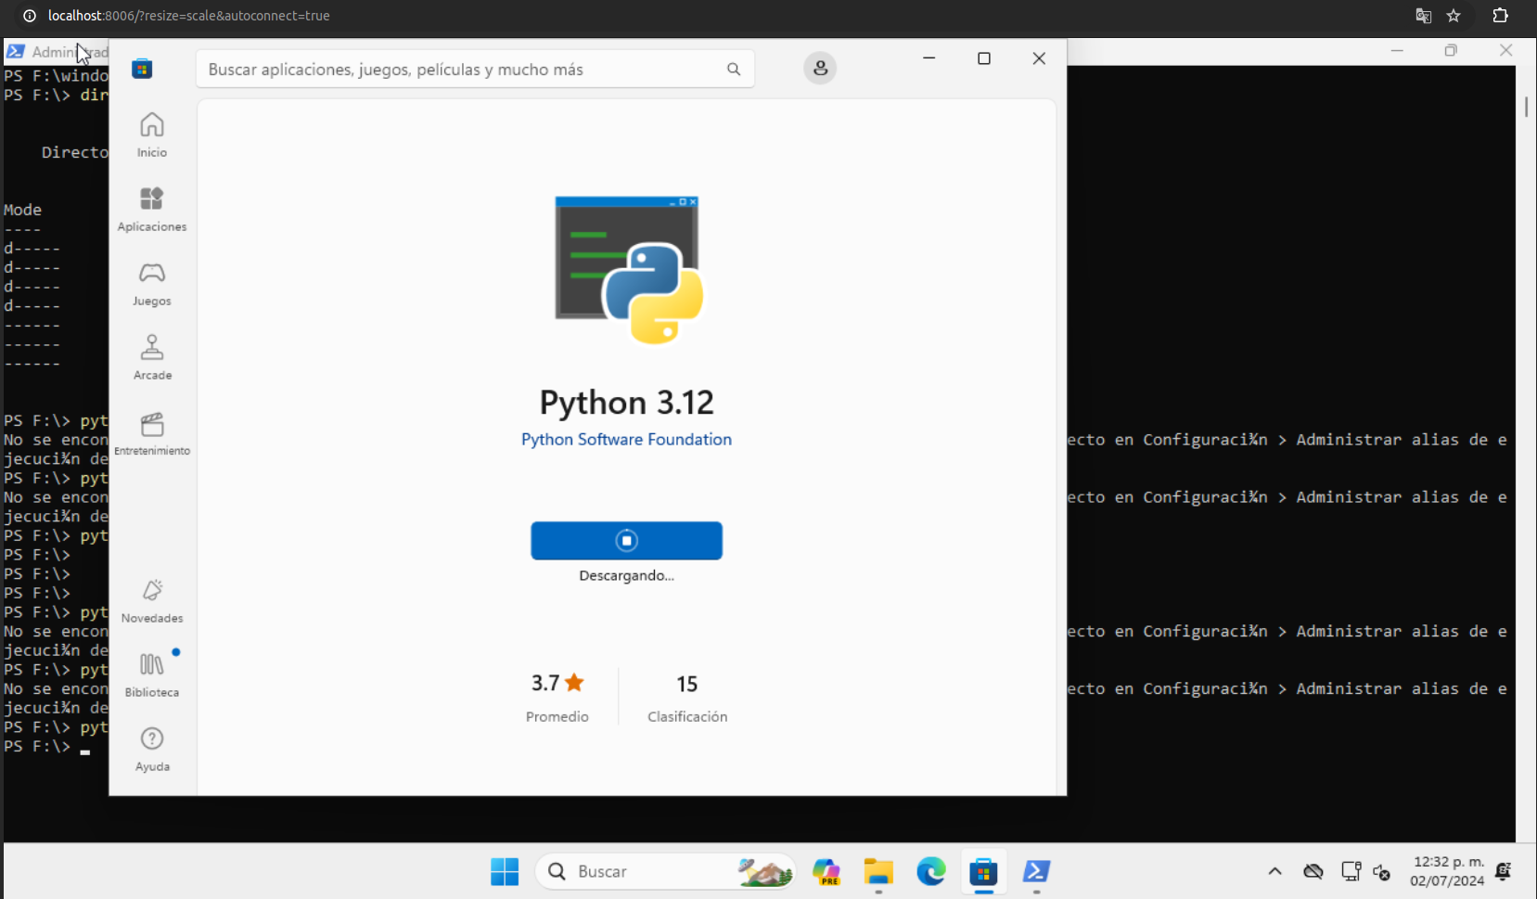Click the site information icon in address bar
This screenshot has height=899, width=1537.
30,16
